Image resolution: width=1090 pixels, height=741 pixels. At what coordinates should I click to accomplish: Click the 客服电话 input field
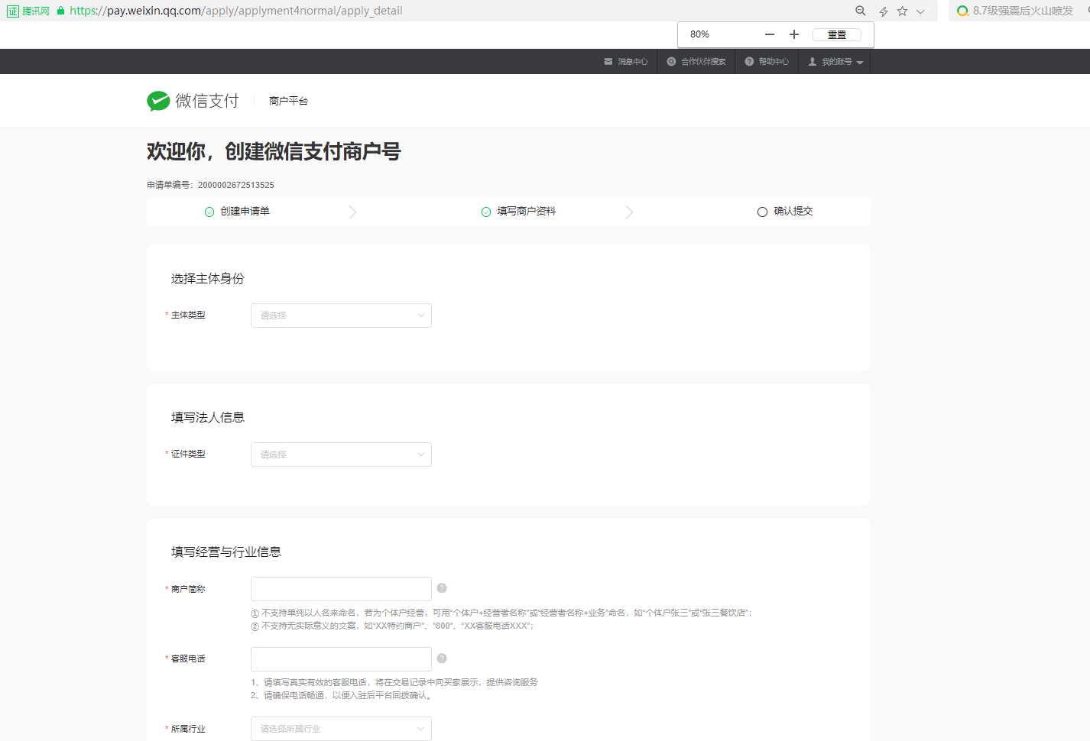[x=341, y=659]
